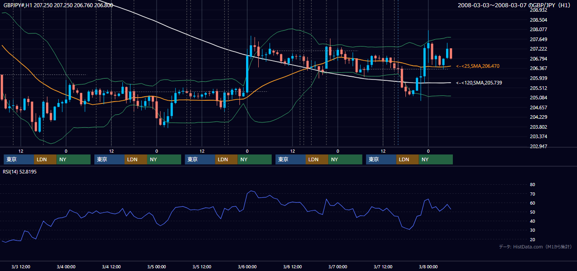Click RSI scale value 80
This screenshot has height=271, width=577.
point(532,185)
